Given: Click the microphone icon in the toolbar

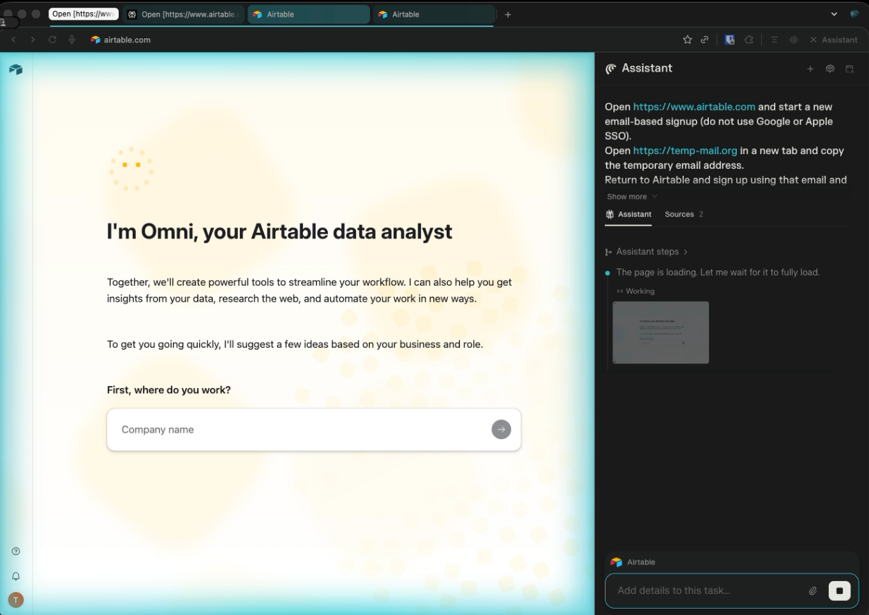Looking at the screenshot, I should pos(72,40).
